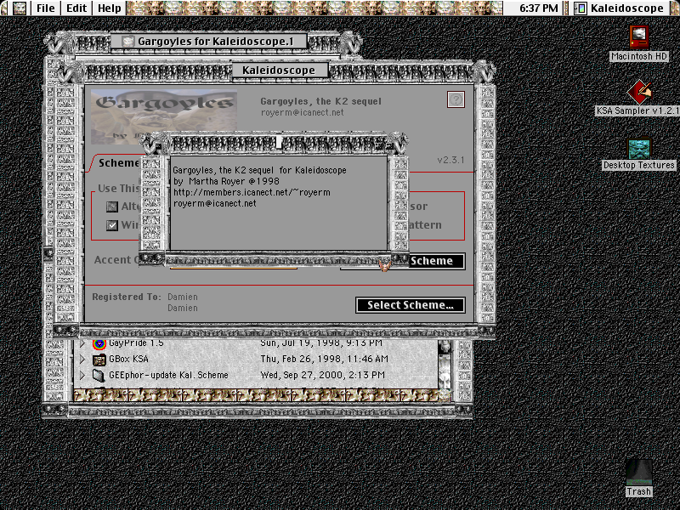Open the File menu
Viewport: 680px width, 510px height.
click(x=46, y=8)
